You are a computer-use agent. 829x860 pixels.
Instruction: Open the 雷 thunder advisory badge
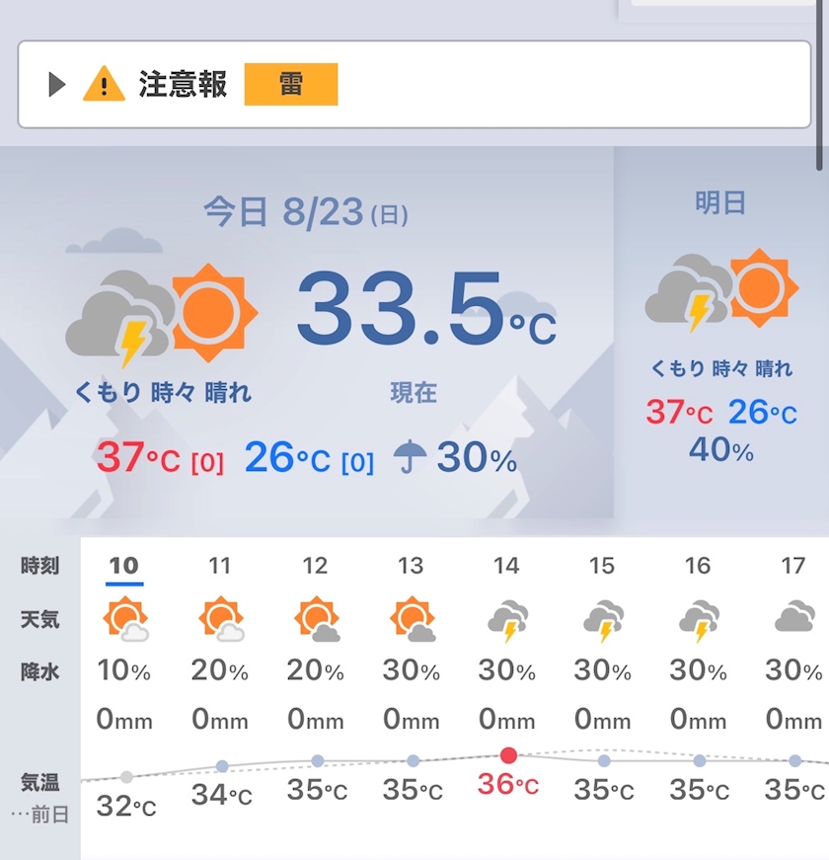pos(290,85)
